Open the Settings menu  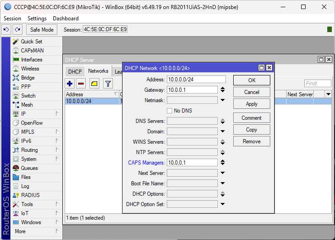pyautogui.click(x=37, y=19)
